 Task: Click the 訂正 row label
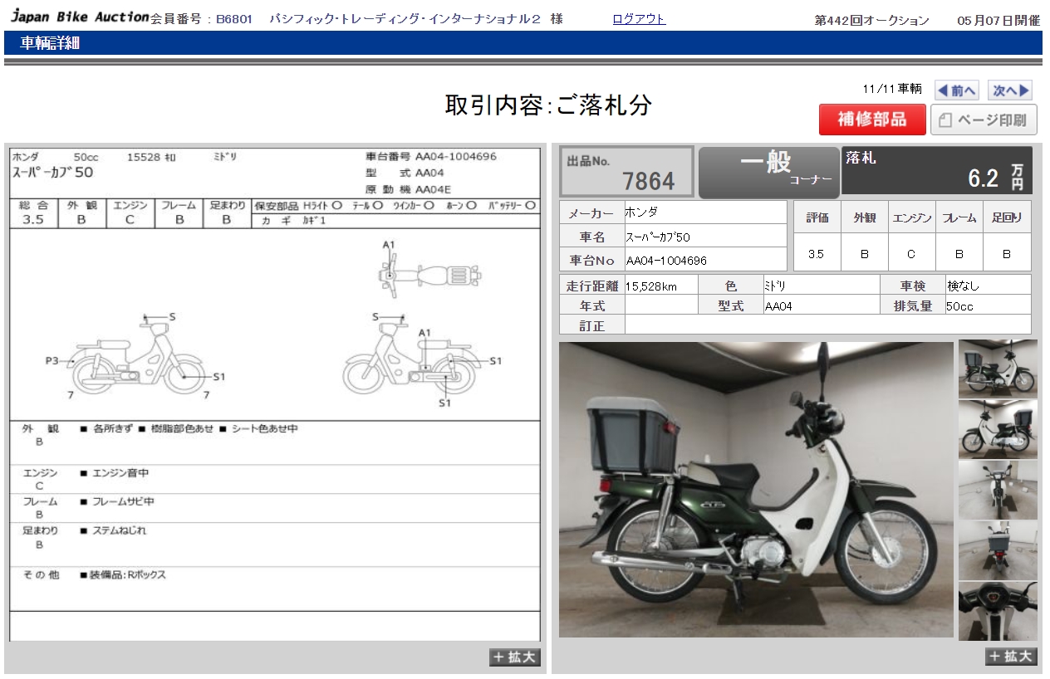592,325
